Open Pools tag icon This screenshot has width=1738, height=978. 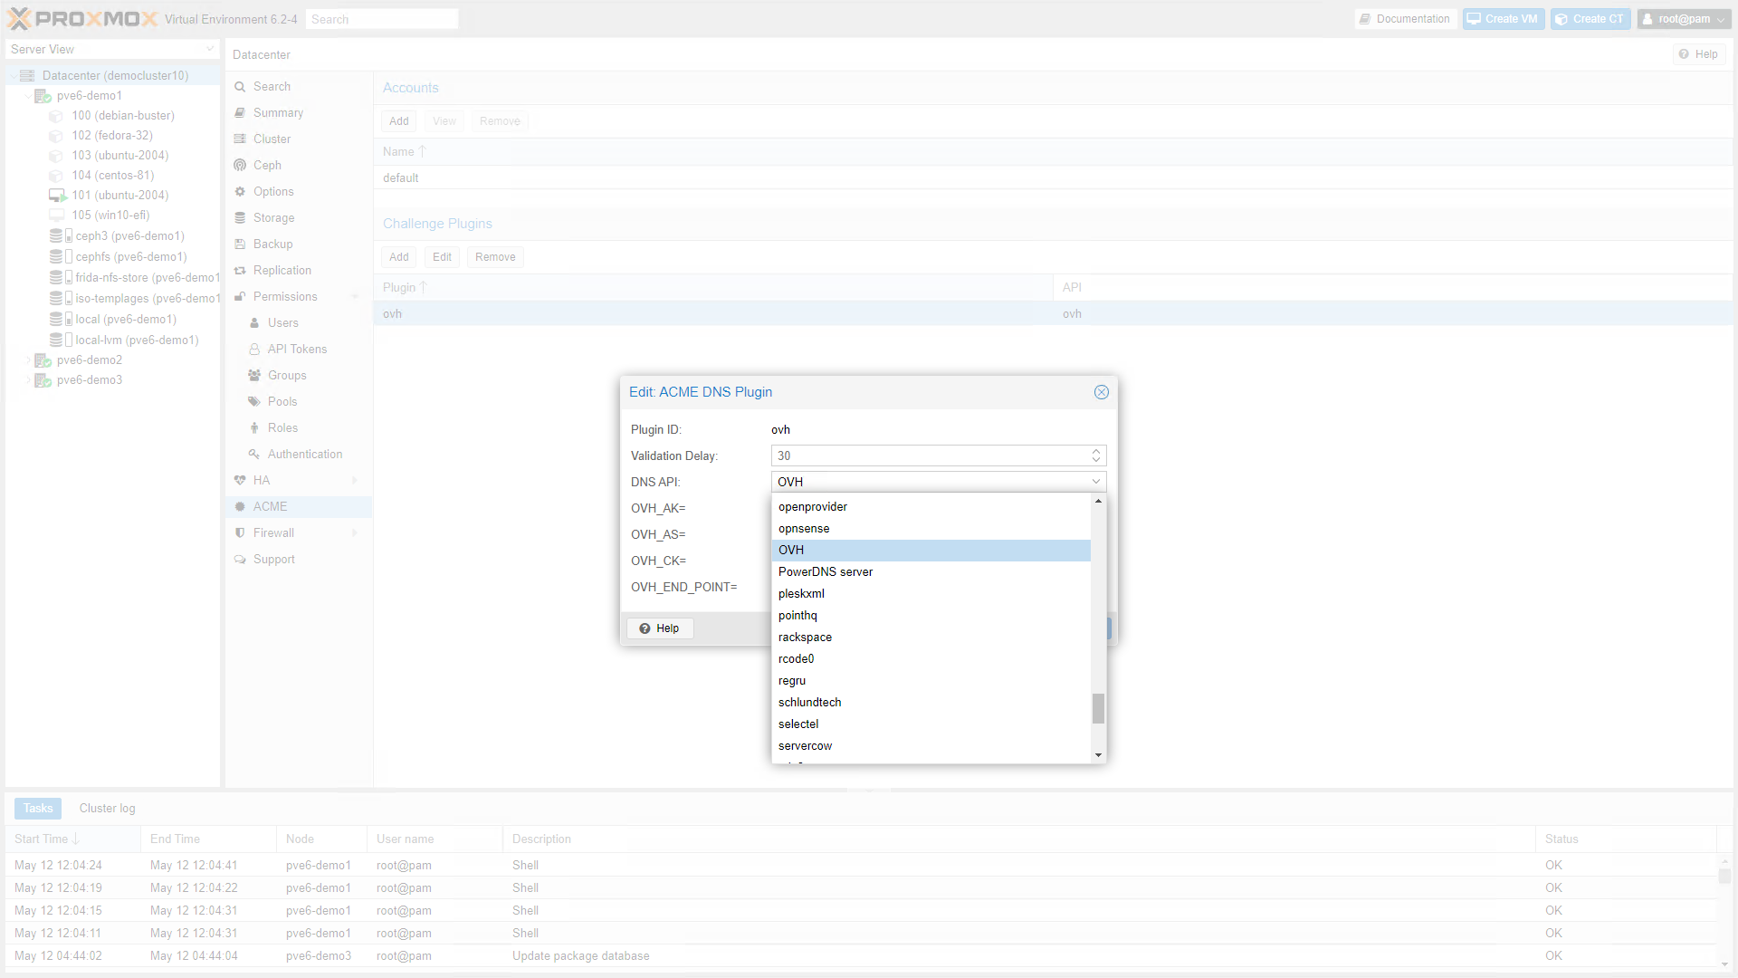[x=254, y=402]
